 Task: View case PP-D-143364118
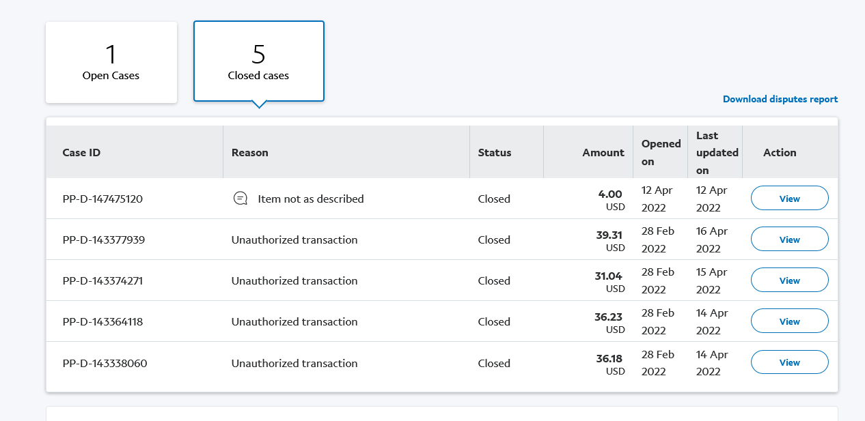[x=790, y=321]
